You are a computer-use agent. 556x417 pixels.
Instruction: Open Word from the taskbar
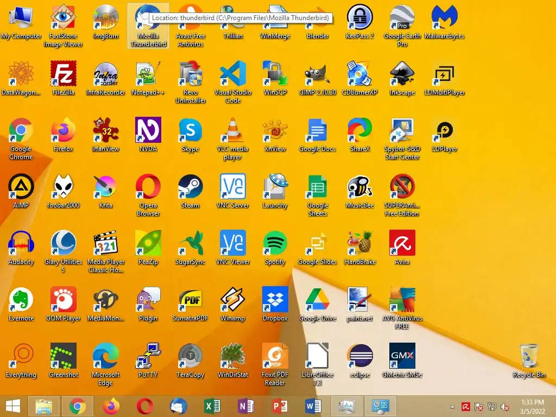(313, 406)
